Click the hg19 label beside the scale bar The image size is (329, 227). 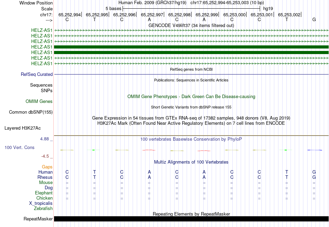click(x=268, y=9)
